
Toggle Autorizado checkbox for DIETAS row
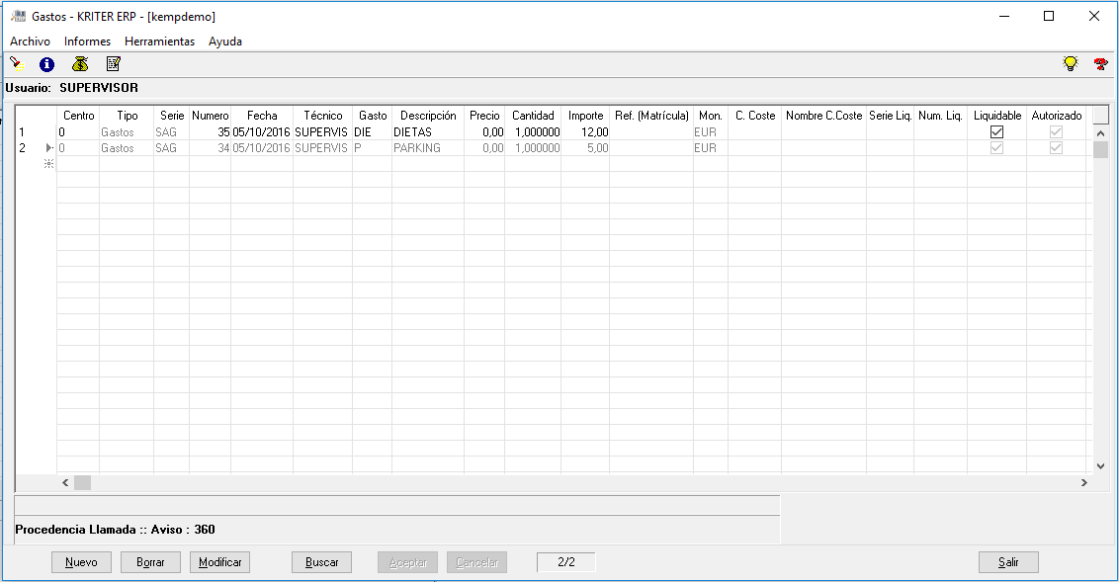[1056, 132]
